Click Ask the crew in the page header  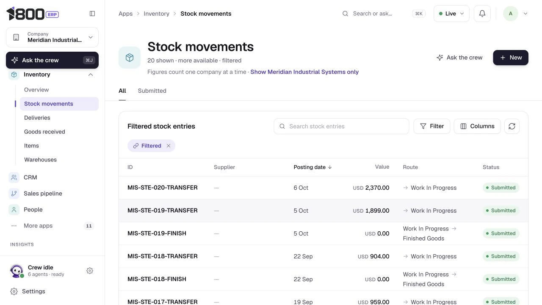click(x=459, y=58)
